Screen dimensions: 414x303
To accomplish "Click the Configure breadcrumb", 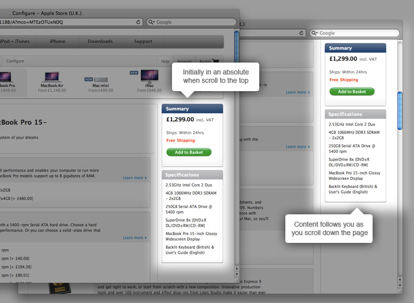I will tap(15, 61).
